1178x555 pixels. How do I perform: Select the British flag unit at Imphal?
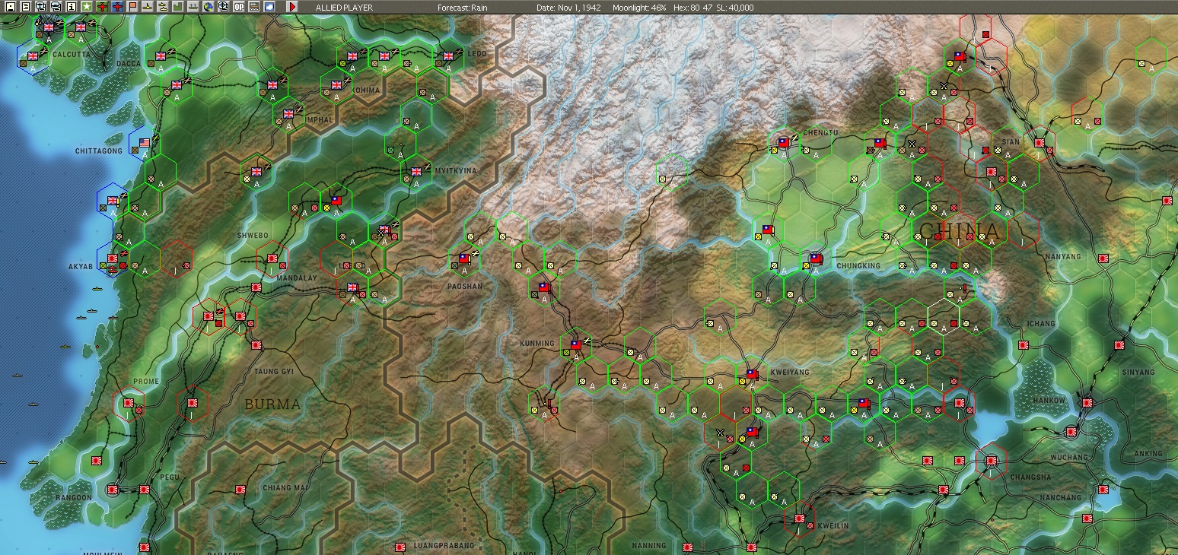(288, 114)
